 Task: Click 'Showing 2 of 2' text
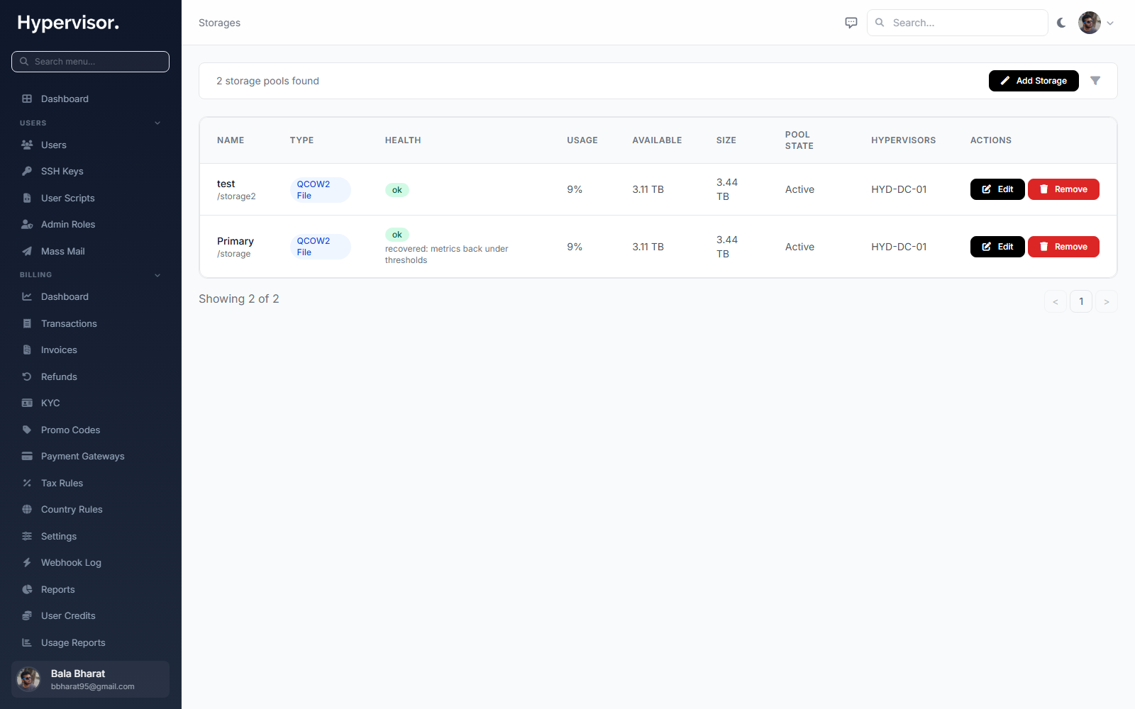coord(239,299)
